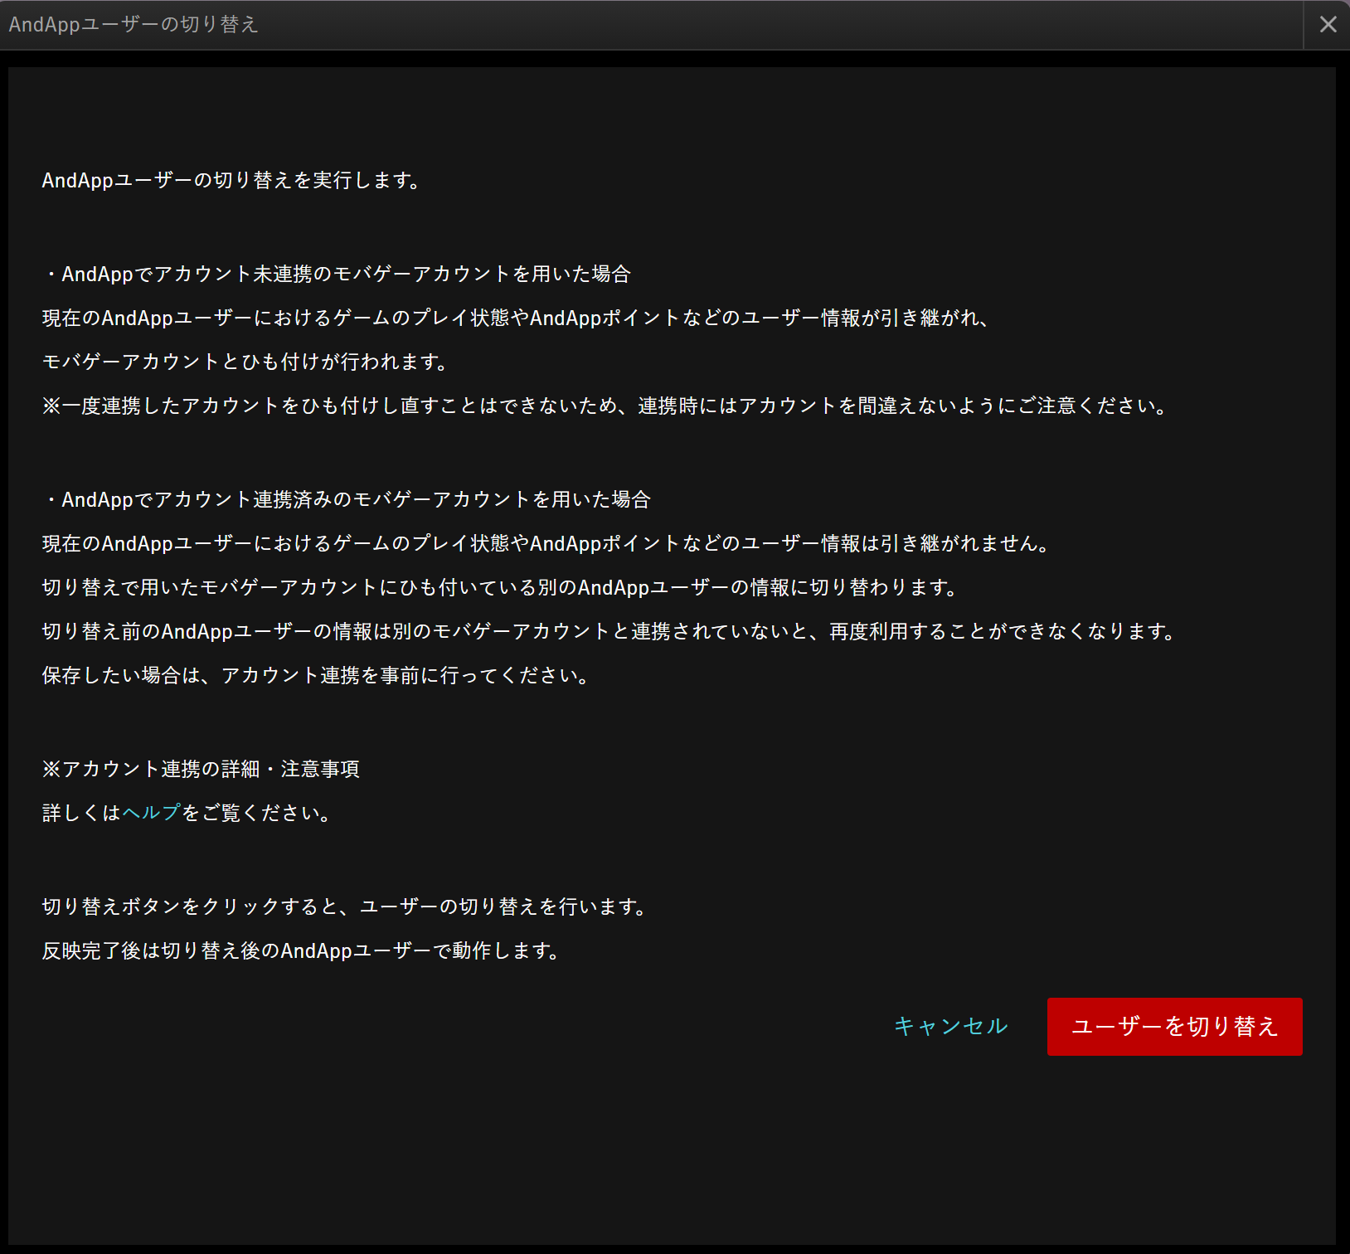Viewport: 1350px width, 1254px height.
Task: Click the line starting 切り替えボタンをクリックすると
Action: [346, 906]
